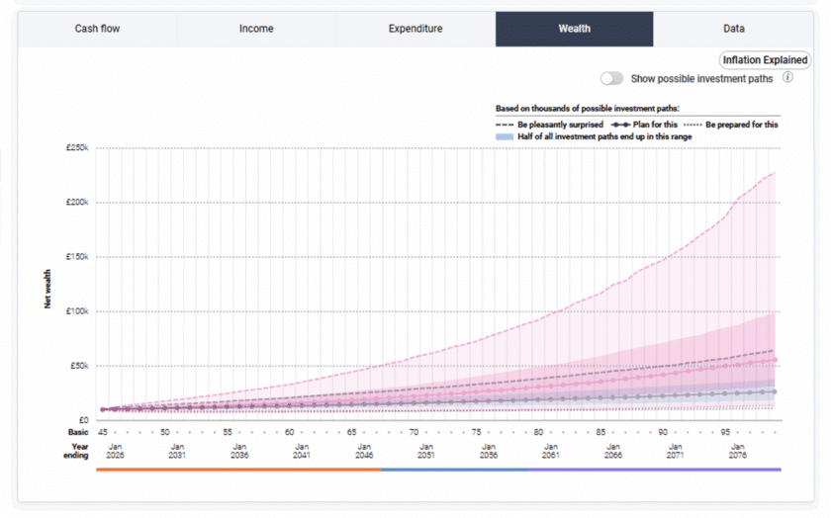Screen dimensions: 831x518
Task: Click the Jan 2061 year label
Action: 551,451
